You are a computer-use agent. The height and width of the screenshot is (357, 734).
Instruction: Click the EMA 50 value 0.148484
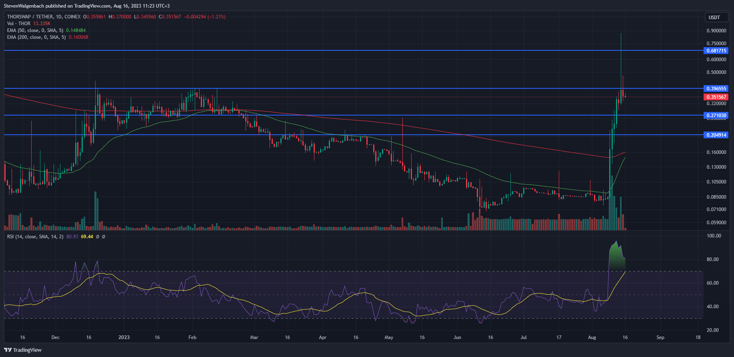[76, 30]
